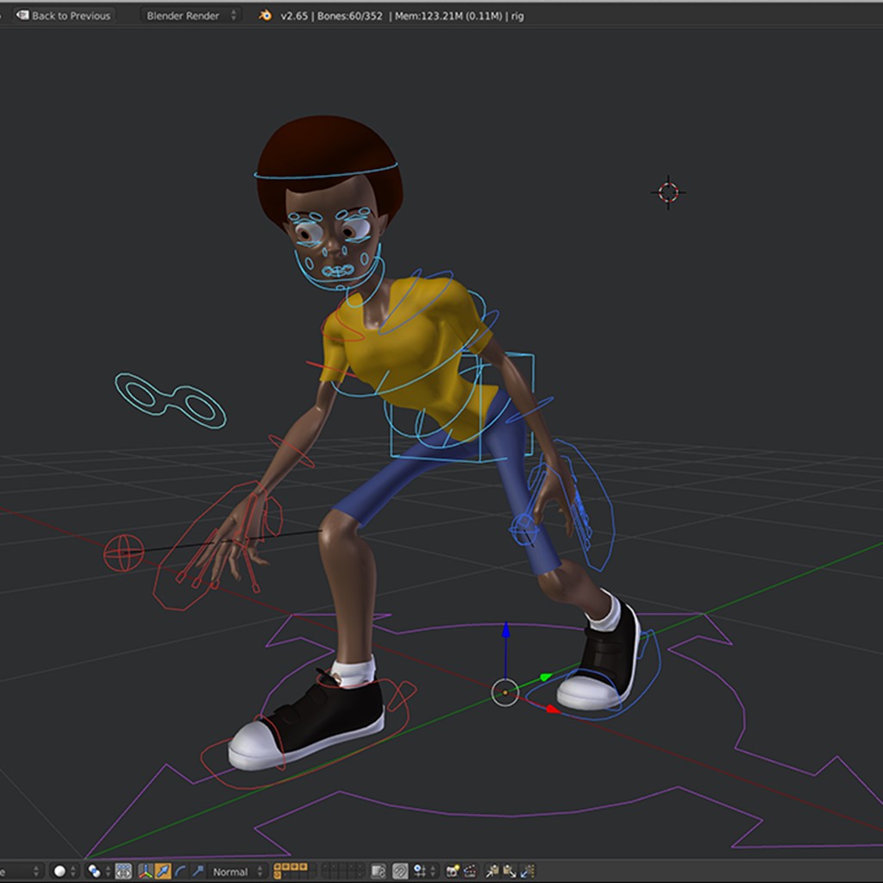Select the Rotate manipulator icon
Viewport: 883px width, 883px height.
pos(180,871)
